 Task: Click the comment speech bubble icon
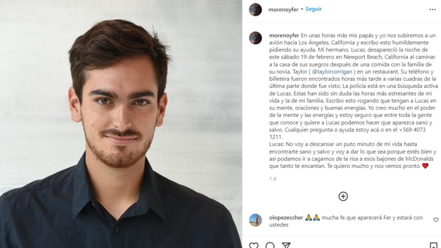click(x=270, y=245)
